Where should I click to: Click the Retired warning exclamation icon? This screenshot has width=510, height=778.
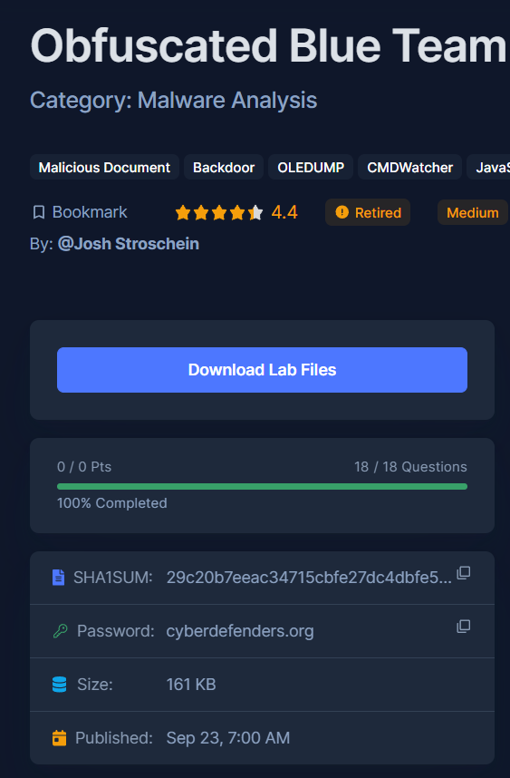click(342, 212)
